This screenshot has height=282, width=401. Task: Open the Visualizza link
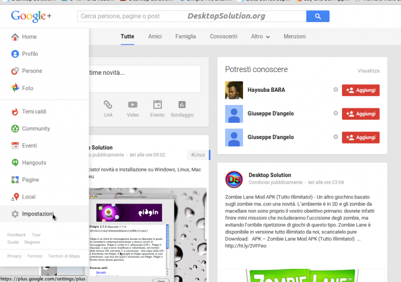(x=369, y=71)
